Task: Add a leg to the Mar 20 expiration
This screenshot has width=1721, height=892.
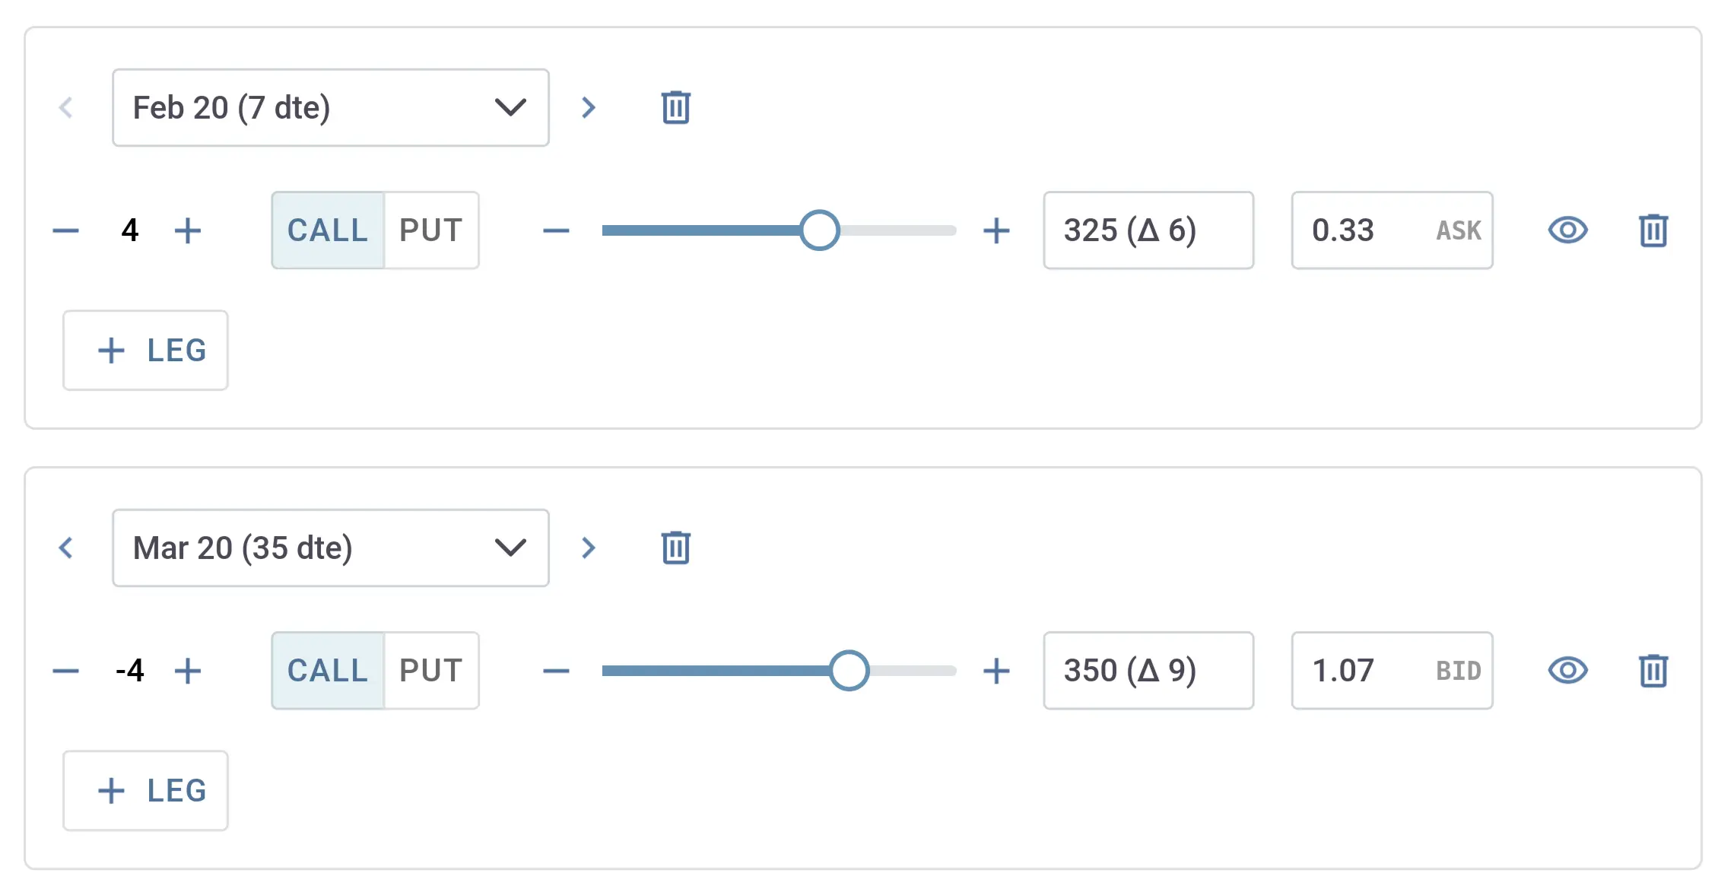Action: point(144,790)
